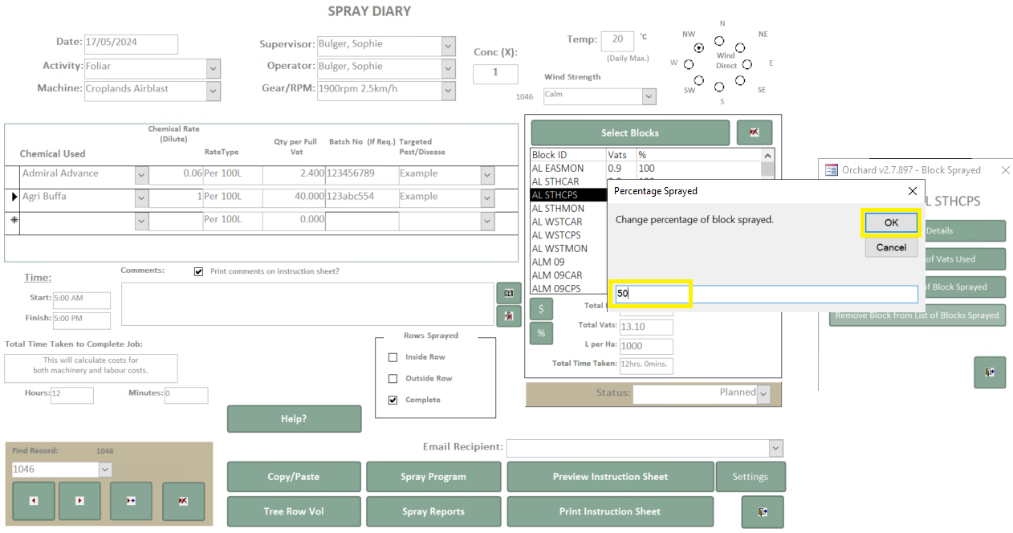Click the percent sign button

[541, 332]
